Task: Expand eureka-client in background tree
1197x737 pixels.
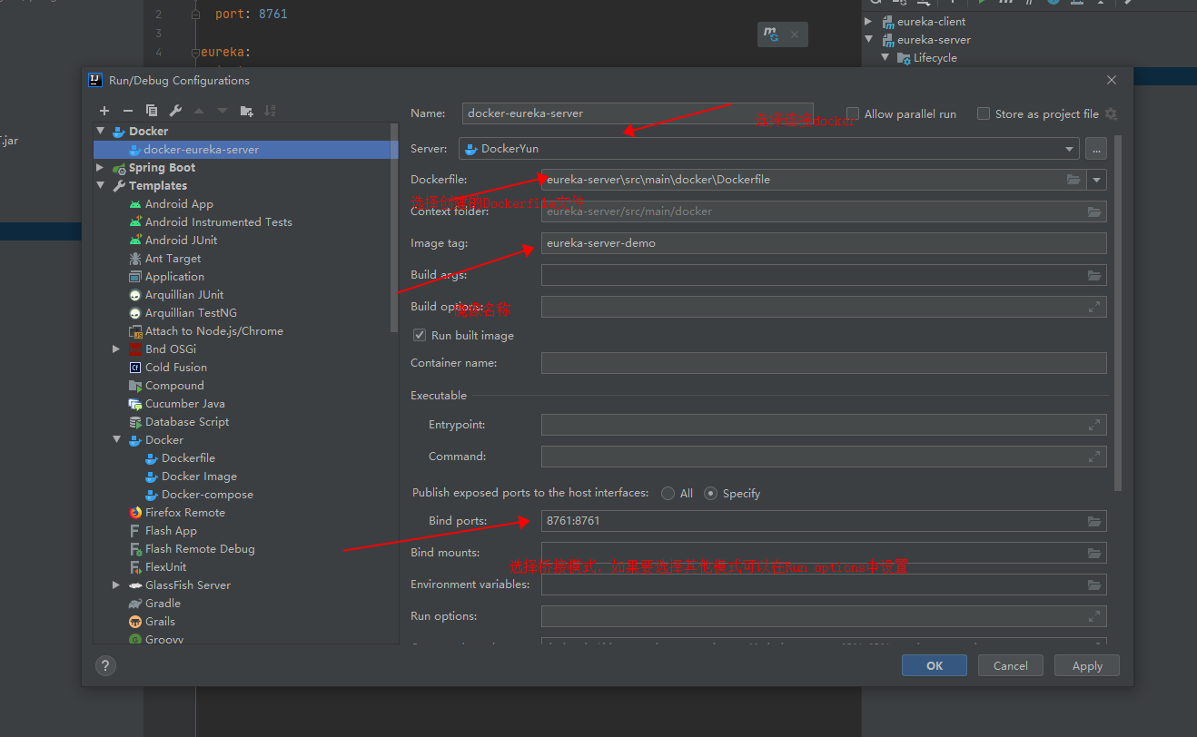Action: click(x=868, y=21)
